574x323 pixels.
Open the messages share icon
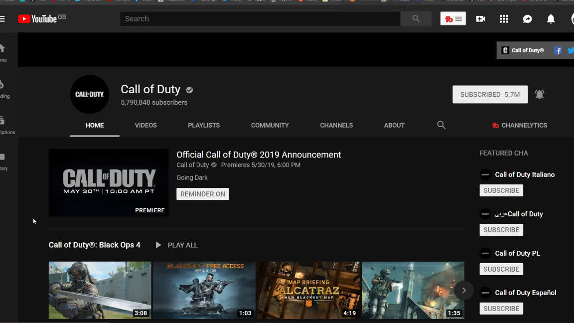(527, 19)
